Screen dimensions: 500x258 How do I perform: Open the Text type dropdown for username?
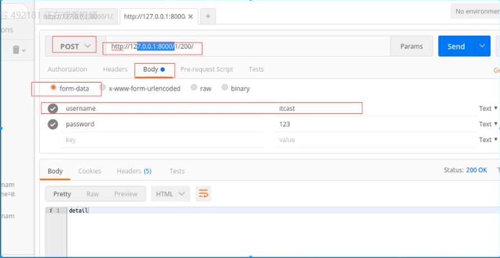point(488,108)
